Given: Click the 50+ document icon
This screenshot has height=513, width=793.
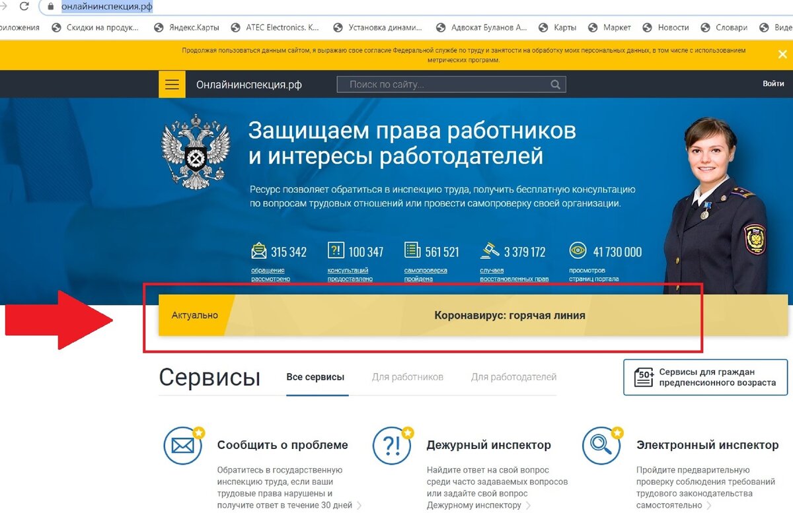Looking at the screenshot, I should (644, 377).
